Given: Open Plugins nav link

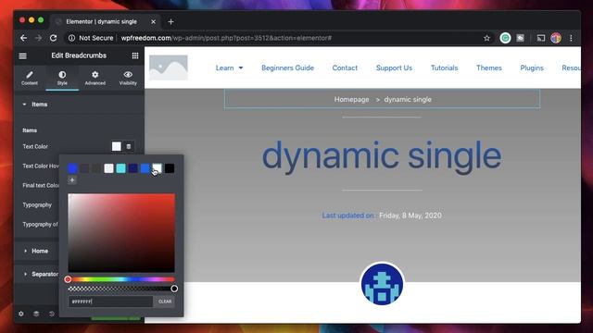Looking at the screenshot, I should (532, 68).
